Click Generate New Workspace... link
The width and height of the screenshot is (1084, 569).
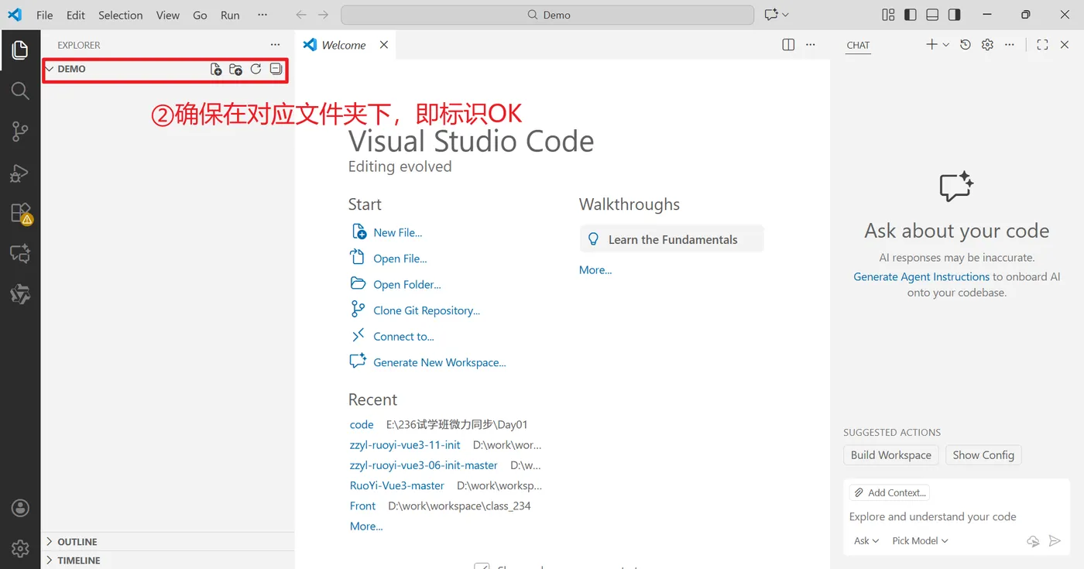coord(439,362)
